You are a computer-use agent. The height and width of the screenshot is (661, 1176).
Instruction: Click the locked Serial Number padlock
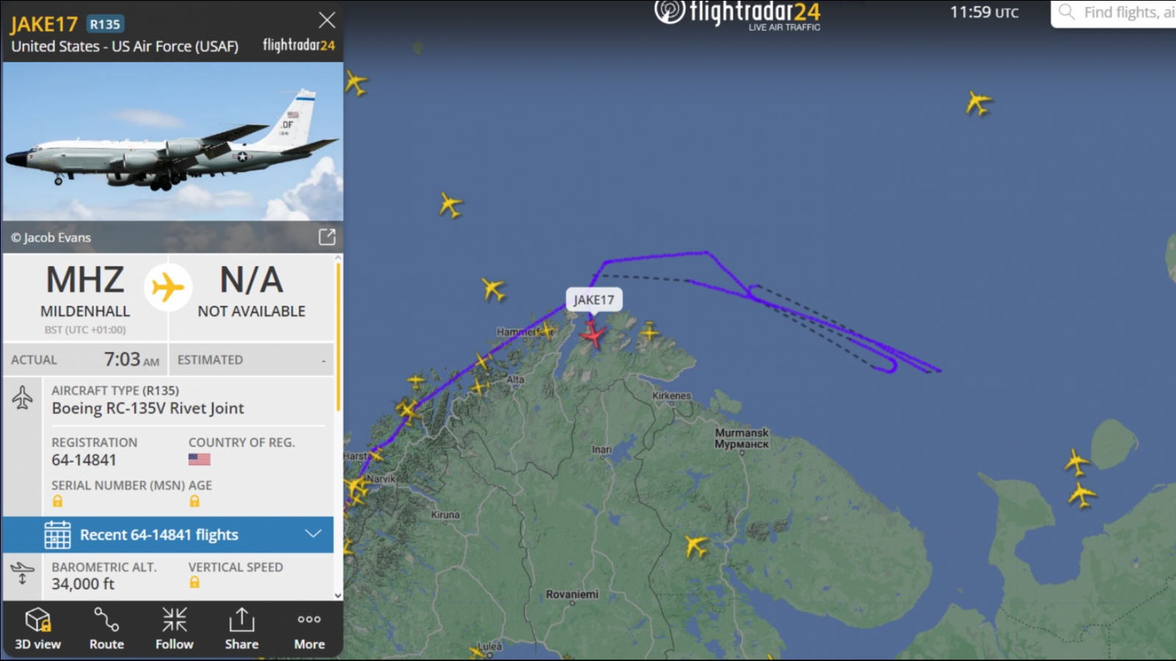click(x=57, y=501)
